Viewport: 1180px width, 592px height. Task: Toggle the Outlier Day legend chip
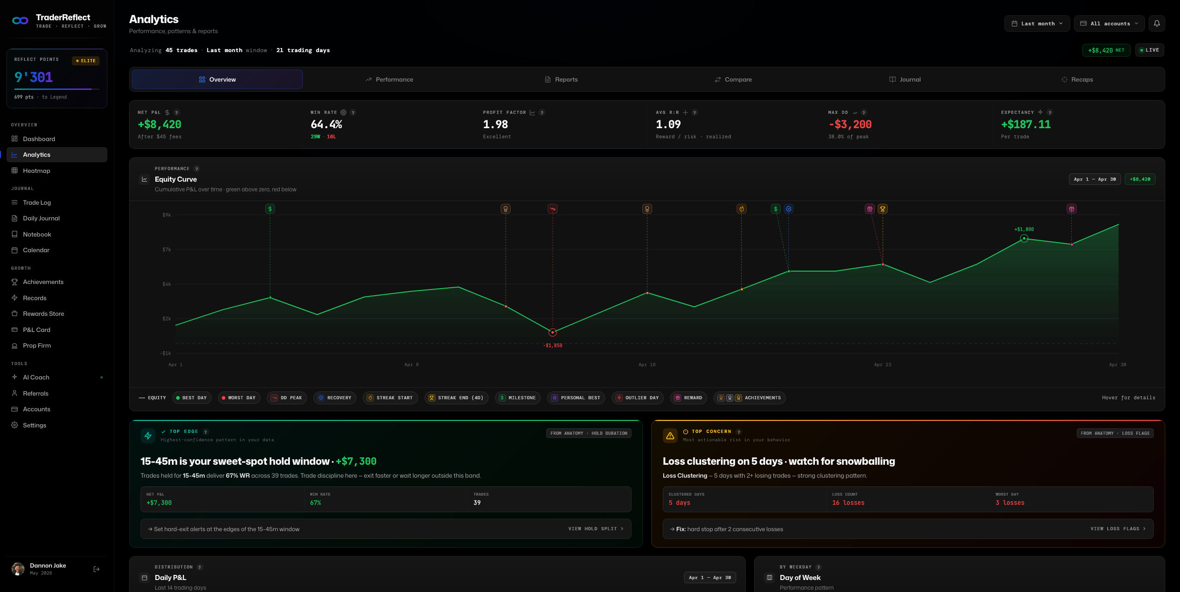coord(638,398)
